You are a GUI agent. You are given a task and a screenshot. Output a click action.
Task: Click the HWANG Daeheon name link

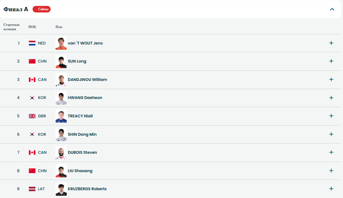coord(85,98)
